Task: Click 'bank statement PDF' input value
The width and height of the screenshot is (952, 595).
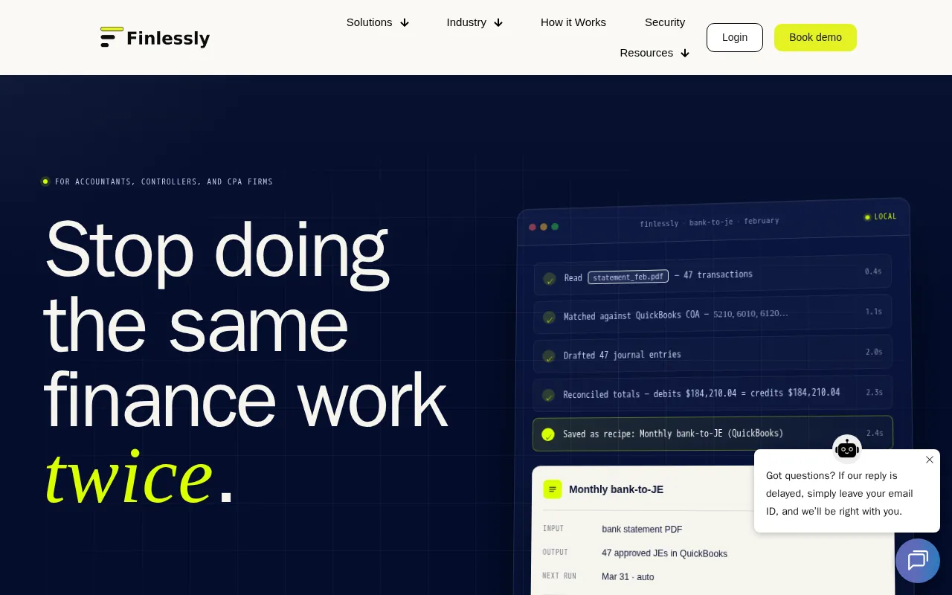Action: [x=642, y=530]
